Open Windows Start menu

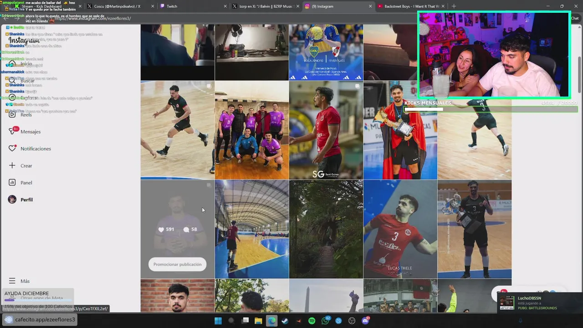coord(218,321)
